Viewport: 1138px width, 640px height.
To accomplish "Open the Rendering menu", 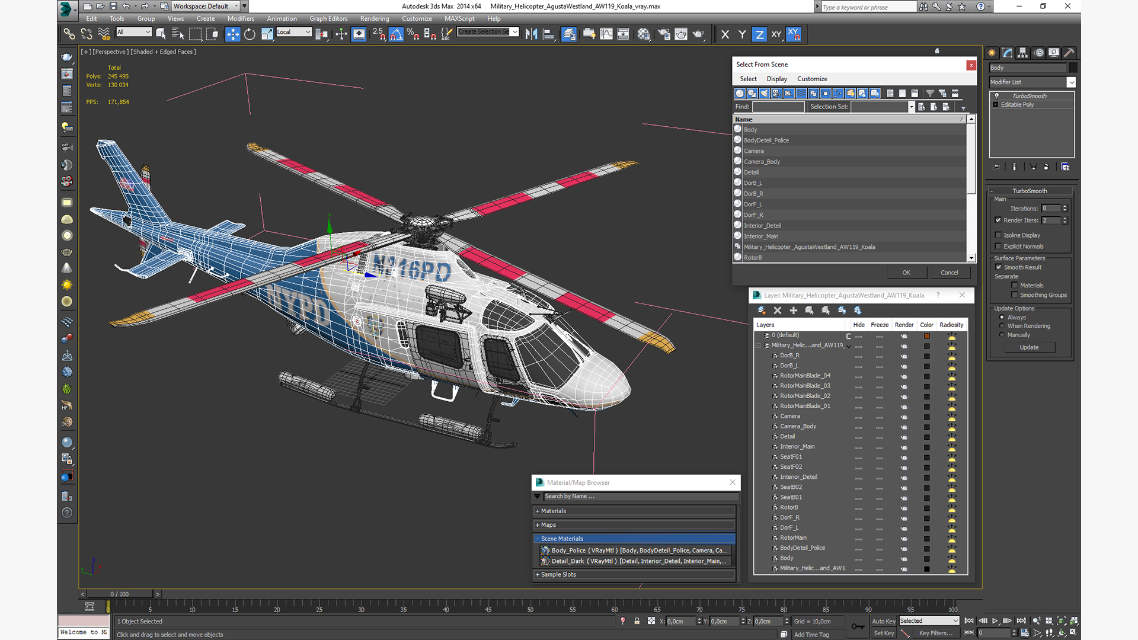I will tap(375, 18).
